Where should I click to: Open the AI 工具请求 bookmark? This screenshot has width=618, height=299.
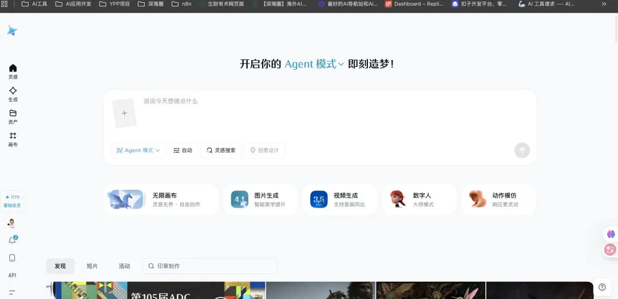pos(546,4)
